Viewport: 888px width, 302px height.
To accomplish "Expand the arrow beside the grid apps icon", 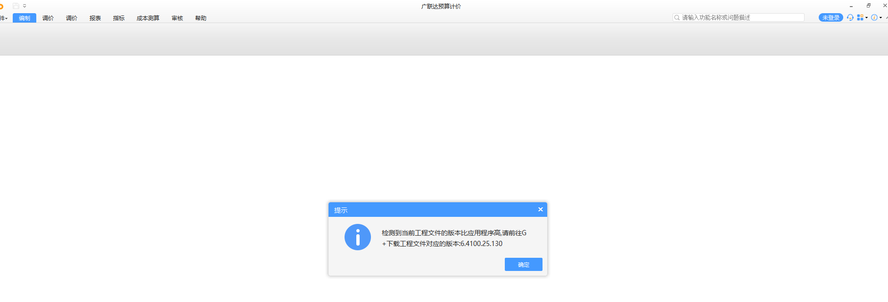I will click(x=866, y=18).
